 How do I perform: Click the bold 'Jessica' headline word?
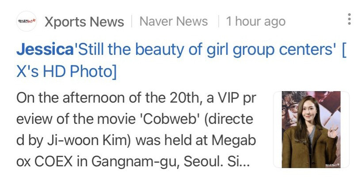tap(45, 49)
